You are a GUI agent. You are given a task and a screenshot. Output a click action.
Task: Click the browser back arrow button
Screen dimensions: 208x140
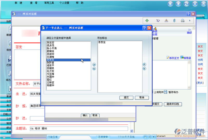pos(170,4)
